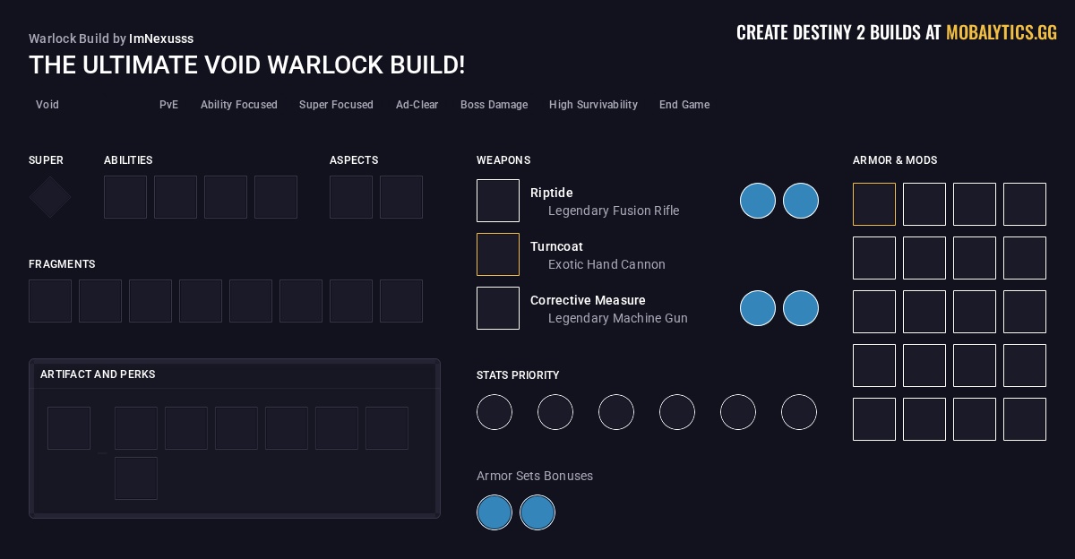The width and height of the screenshot is (1075, 559).
Task: Click the Turncoat weapon name
Action: coord(556,246)
